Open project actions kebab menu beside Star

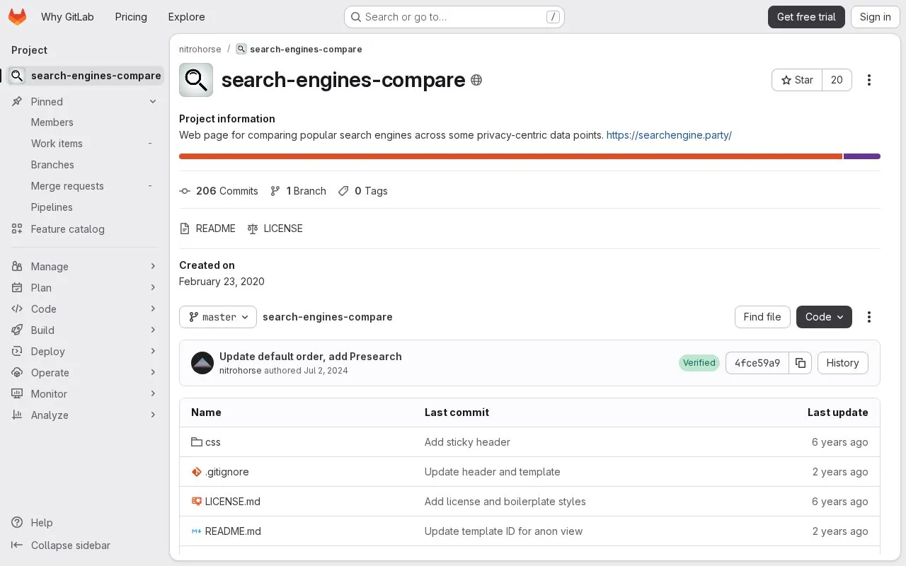click(x=869, y=80)
